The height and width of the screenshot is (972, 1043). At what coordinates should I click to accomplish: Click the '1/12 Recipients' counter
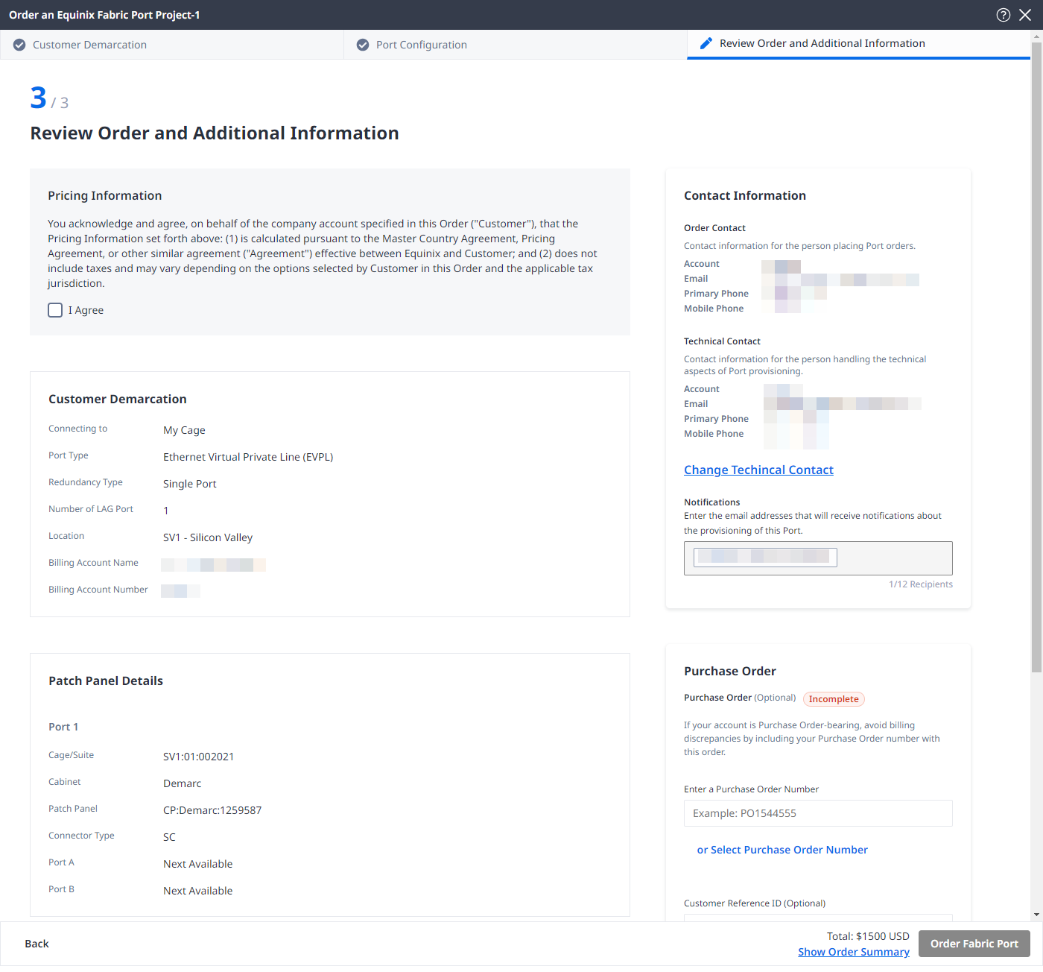point(921,584)
